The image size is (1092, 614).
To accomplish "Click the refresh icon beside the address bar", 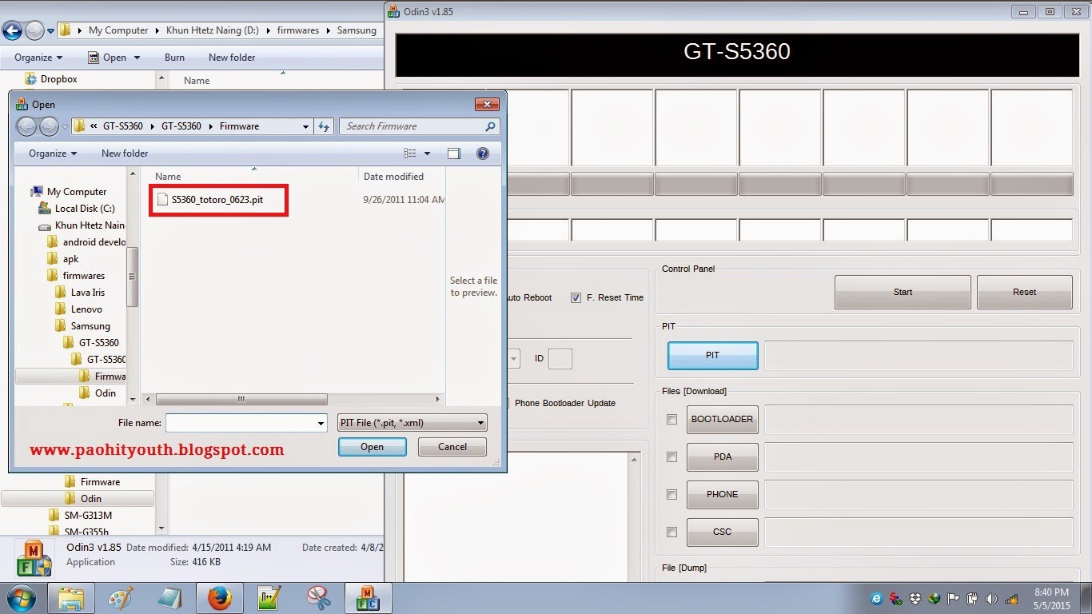I will pyautogui.click(x=324, y=126).
